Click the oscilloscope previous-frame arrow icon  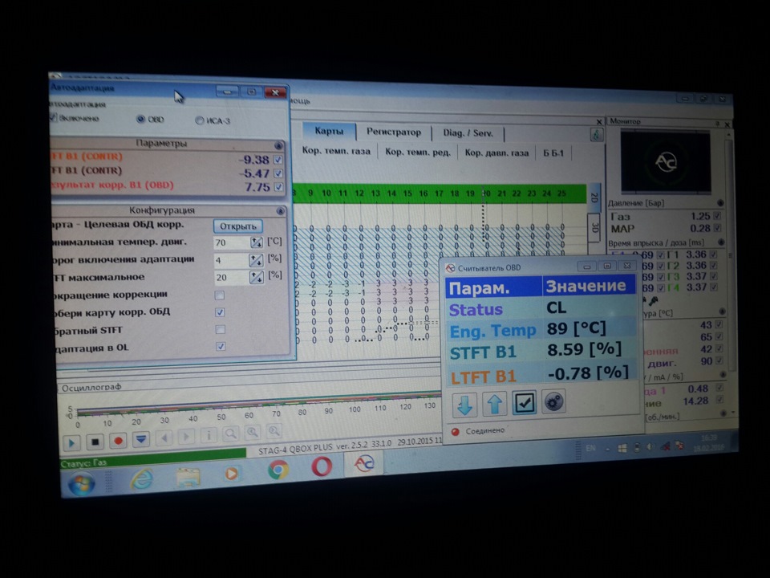164,438
